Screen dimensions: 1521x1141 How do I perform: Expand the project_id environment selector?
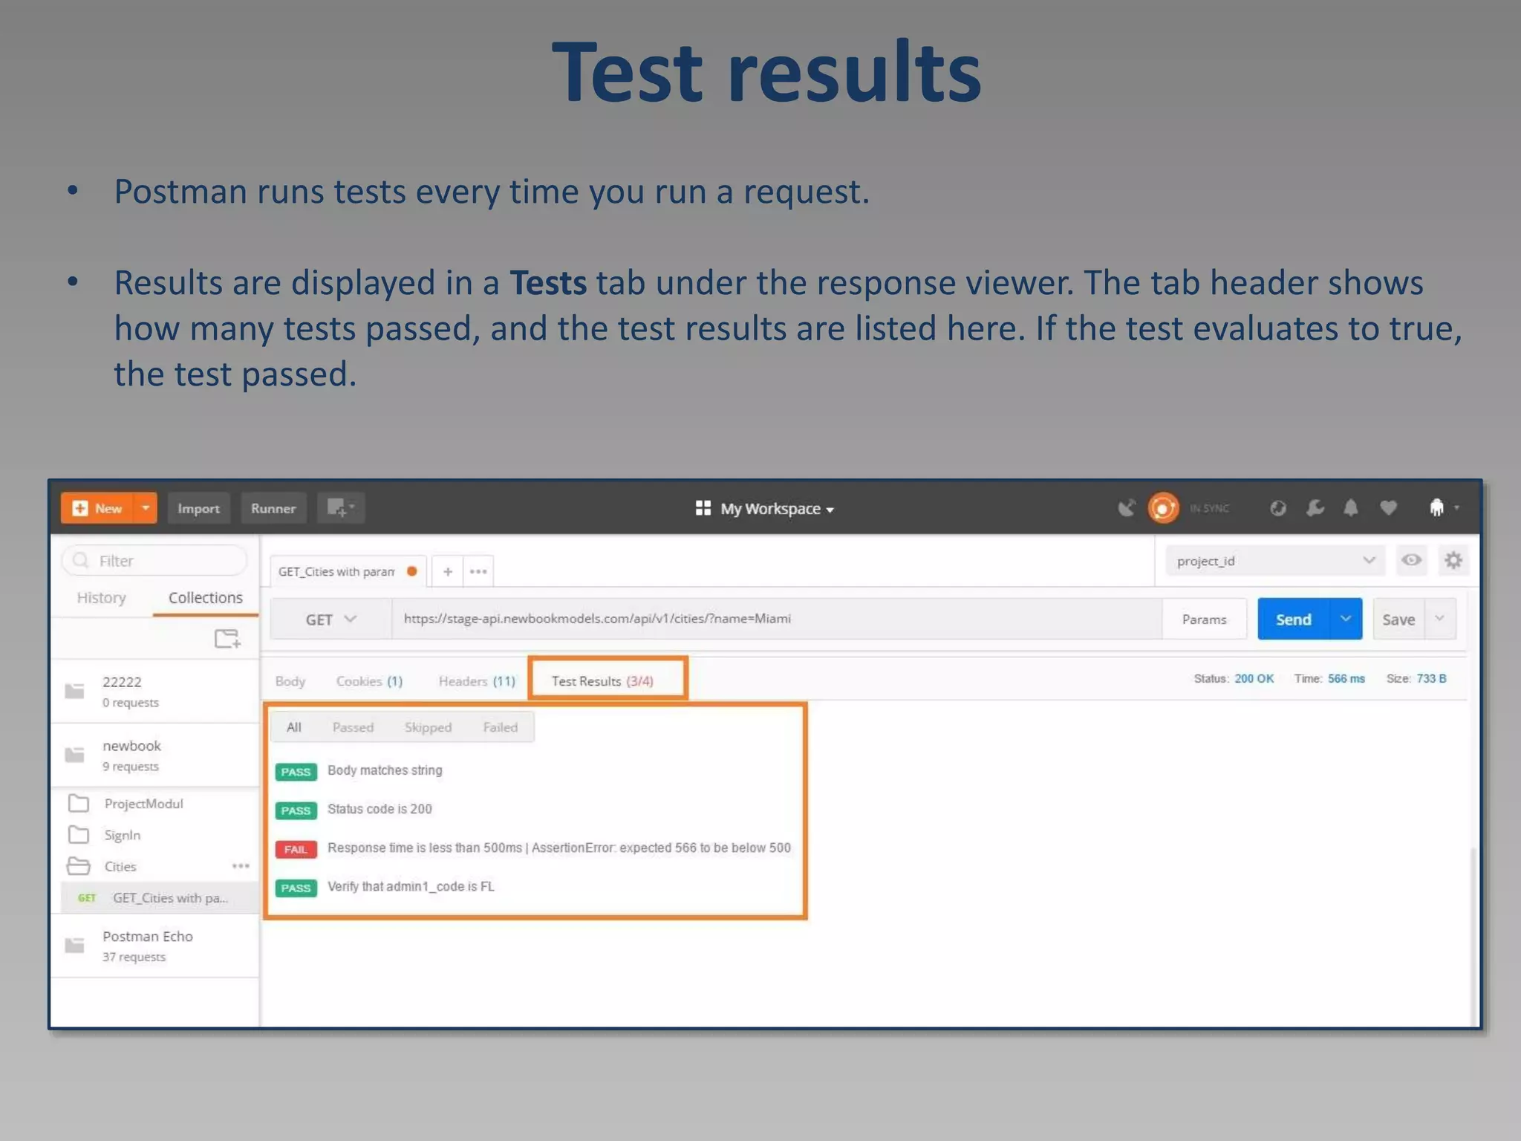pos(1275,561)
